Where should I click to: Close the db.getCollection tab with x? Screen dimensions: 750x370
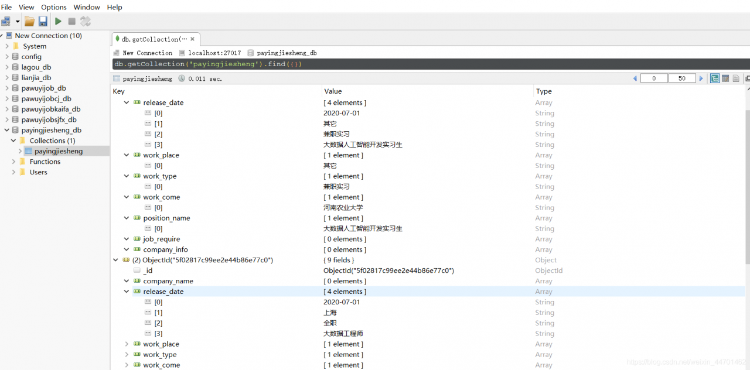tap(193, 39)
